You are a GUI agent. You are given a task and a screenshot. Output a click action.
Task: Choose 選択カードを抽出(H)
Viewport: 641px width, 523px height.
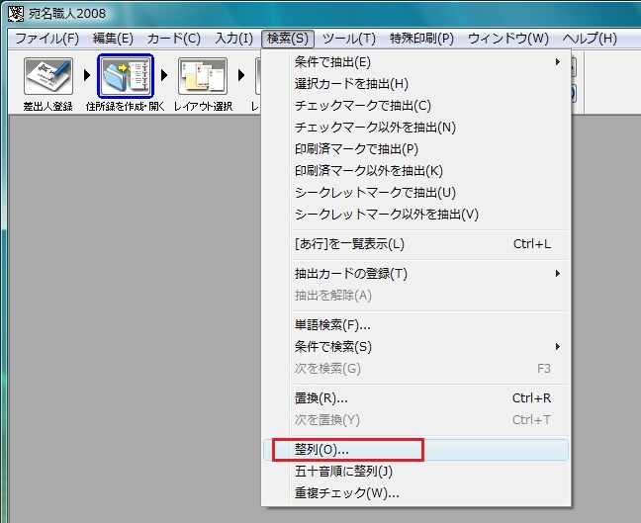click(415, 84)
